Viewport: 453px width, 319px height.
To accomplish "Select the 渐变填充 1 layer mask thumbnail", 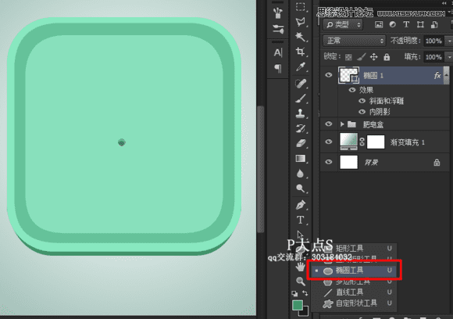I will [x=376, y=142].
